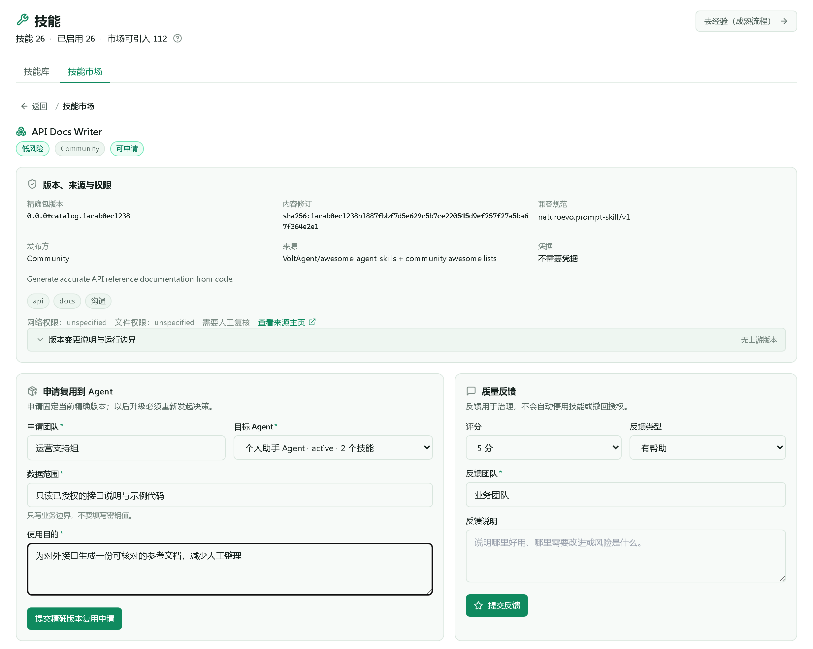Image resolution: width=813 pixels, height=649 pixels.
Task: Click the 不需要凭据 value
Action: click(x=558, y=259)
